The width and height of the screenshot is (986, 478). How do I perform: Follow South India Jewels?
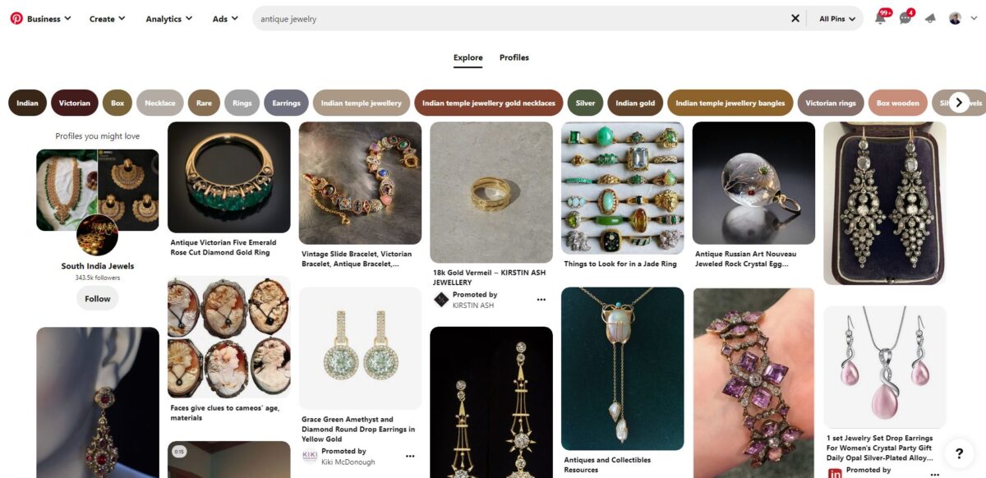(x=97, y=298)
